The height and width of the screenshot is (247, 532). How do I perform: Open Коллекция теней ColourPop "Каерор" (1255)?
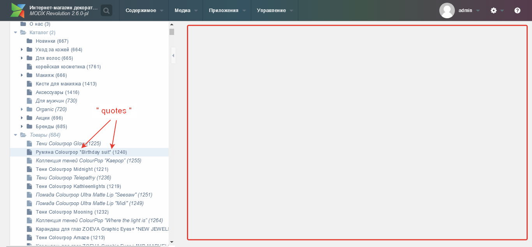(x=88, y=160)
